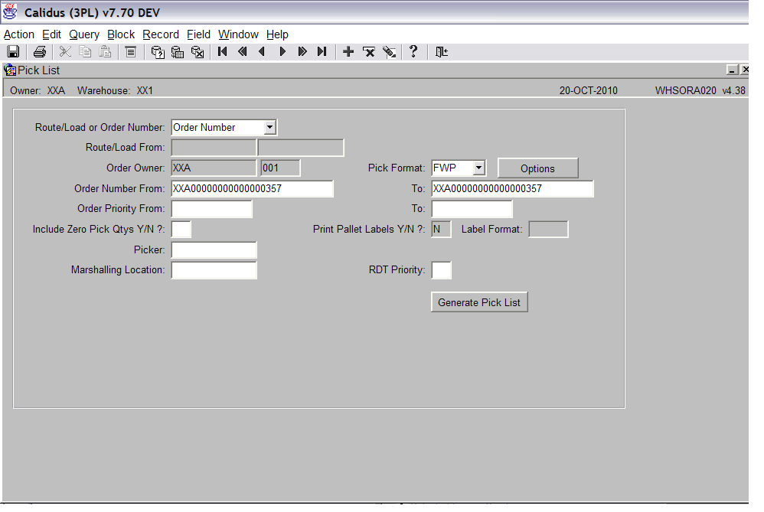Click the previous block double-arrow icon
The width and height of the screenshot is (764, 512).
pyautogui.click(x=242, y=51)
